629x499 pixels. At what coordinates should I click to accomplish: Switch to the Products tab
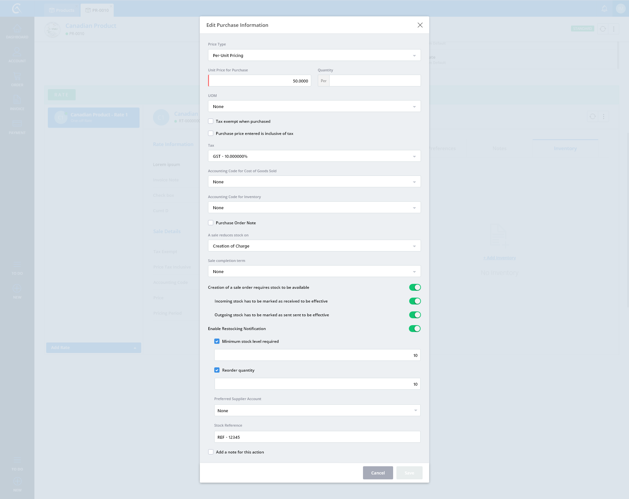[62, 10]
